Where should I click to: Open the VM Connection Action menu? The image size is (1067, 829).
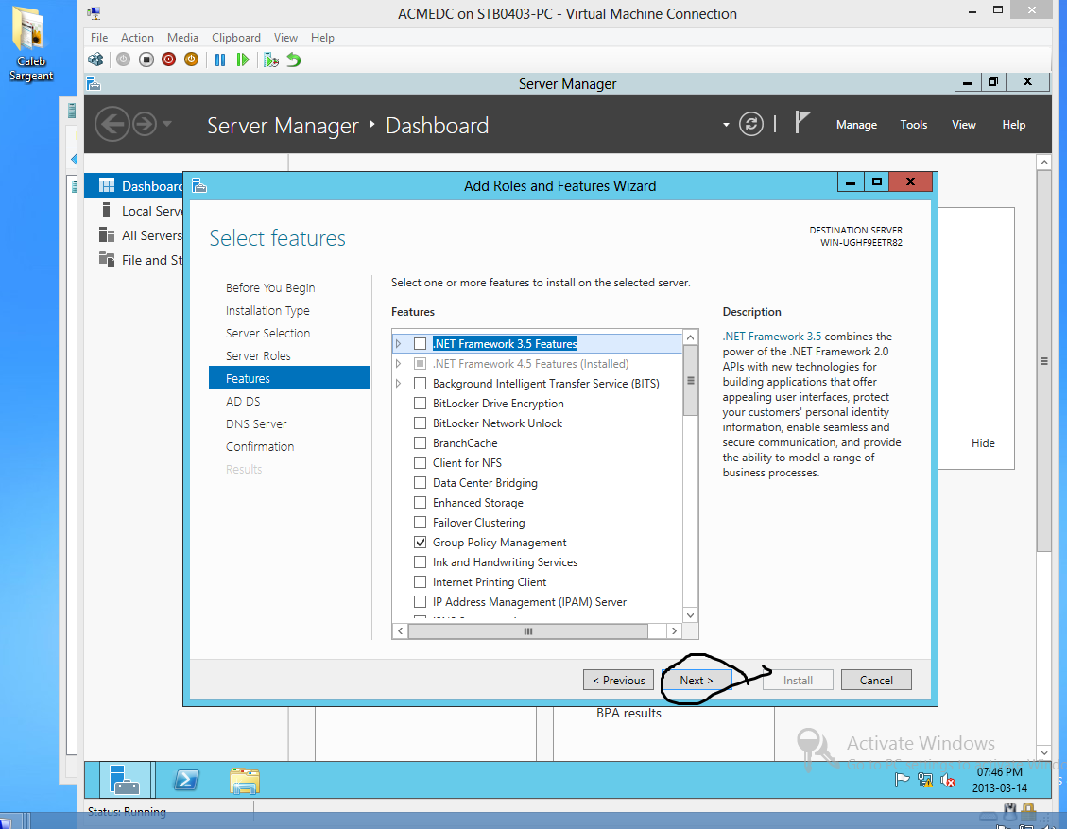(x=137, y=38)
